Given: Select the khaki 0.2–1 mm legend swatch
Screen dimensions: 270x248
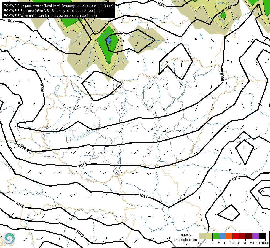Looking at the screenshot, I should [202, 236].
